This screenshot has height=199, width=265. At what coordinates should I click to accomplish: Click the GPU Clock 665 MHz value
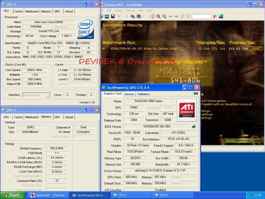131,177
